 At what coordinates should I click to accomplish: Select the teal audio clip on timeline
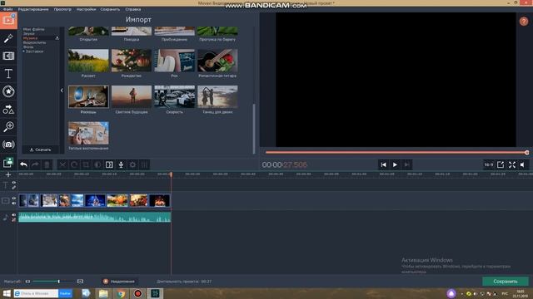tap(94, 217)
